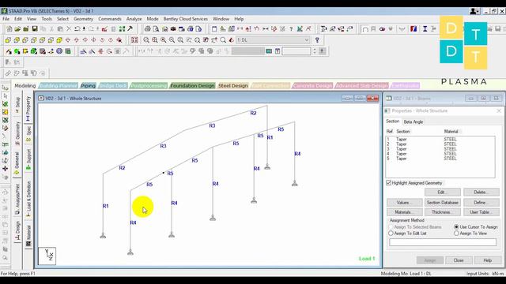Click the Spin Left rotation icon
This screenshot has width=506, height=284.
tap(102, 40)
